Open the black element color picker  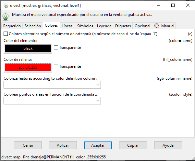coord(28,48)
